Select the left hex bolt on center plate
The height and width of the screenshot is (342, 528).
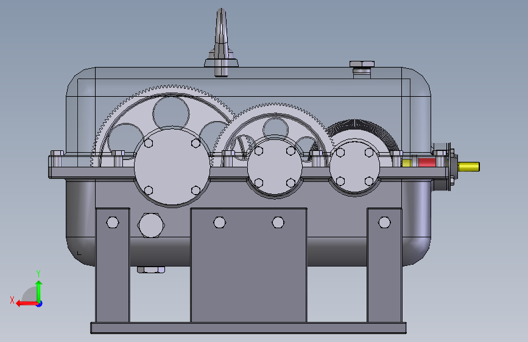click(220, 223)
